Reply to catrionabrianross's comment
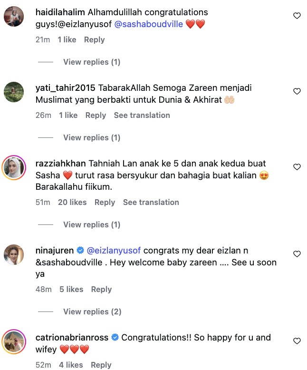 point(101,365)
